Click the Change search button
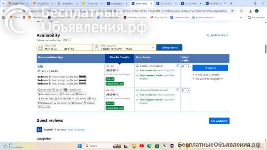Viewport: 267px width, 150px height. pyautogui.click(x=169, y=47)
